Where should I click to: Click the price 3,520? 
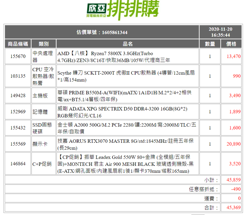pyautogui.click(x=235, y=164)
